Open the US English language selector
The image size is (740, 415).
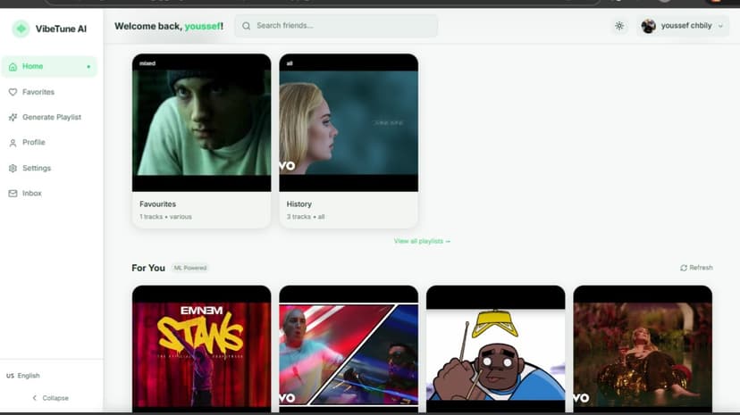(x=23, y=376)
